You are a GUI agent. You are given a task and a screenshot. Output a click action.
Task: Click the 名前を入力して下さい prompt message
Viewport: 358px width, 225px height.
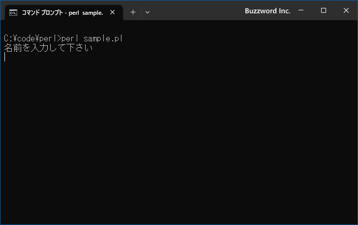(48, 48)
